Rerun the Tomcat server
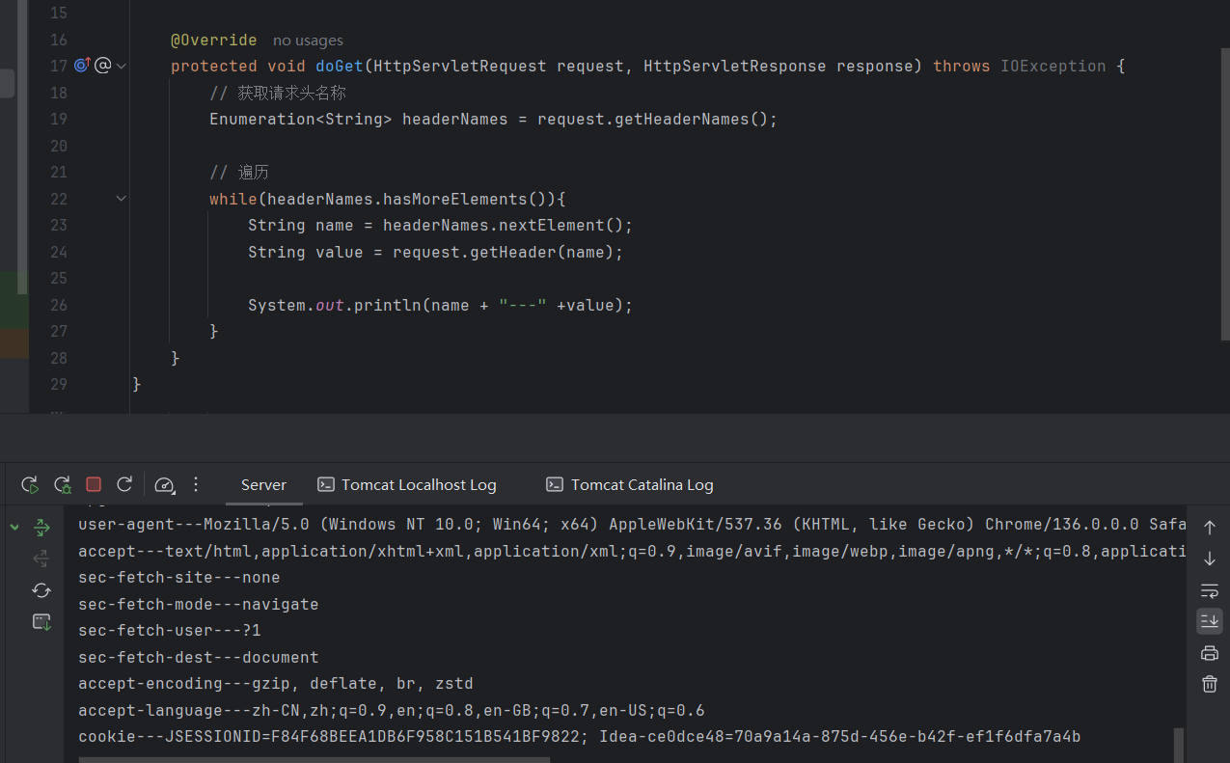This screenshot has width=1230, height=763. tap(29, 484)
